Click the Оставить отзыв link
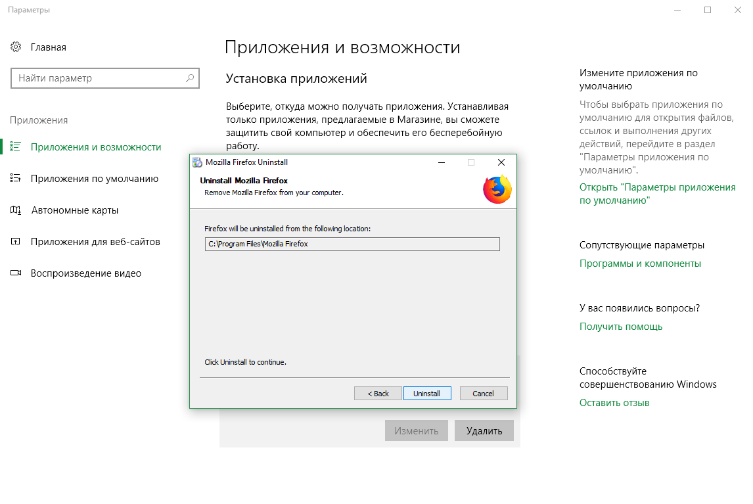Viewport: 753px width, 504px height. pos(614,403)
